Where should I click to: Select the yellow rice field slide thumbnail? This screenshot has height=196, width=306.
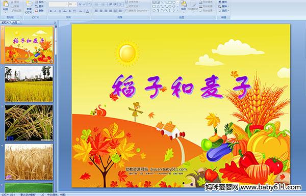pyautogui.click(x=29, y=83)
